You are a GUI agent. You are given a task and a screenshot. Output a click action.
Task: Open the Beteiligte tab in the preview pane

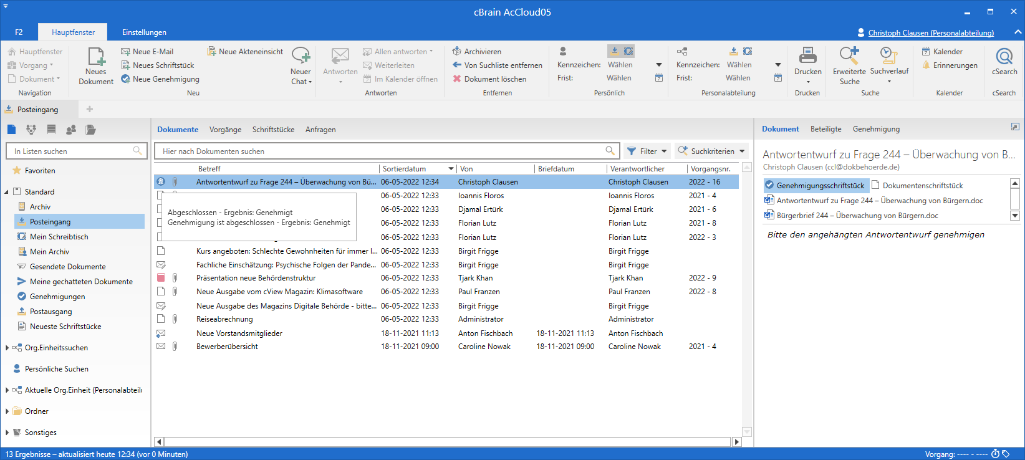point(825,129)
